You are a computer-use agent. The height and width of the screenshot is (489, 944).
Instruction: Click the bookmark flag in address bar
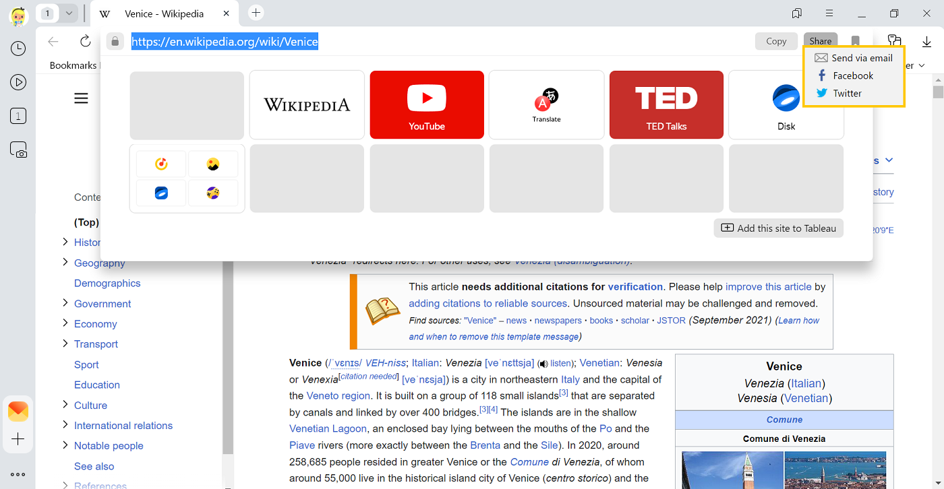[855, 41]
